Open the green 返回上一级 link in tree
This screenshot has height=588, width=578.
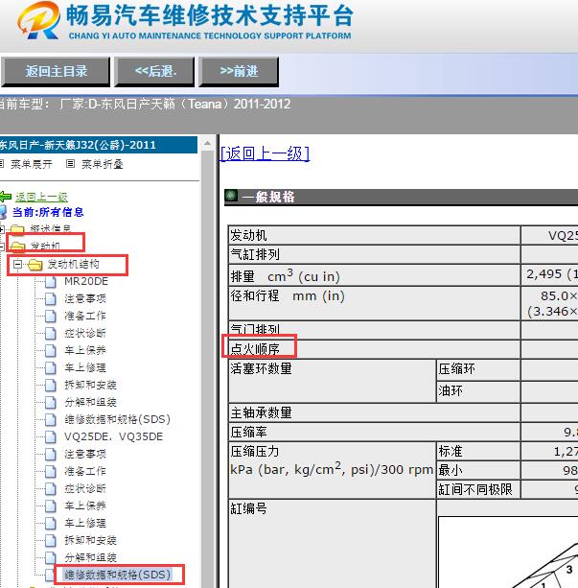tap(41, 197)
